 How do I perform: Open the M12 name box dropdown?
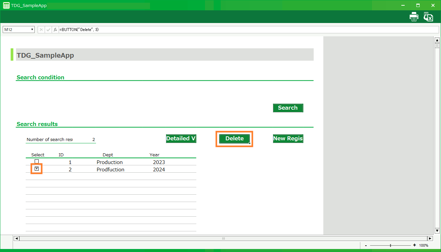pyautogui.click(x=32, y=30)
